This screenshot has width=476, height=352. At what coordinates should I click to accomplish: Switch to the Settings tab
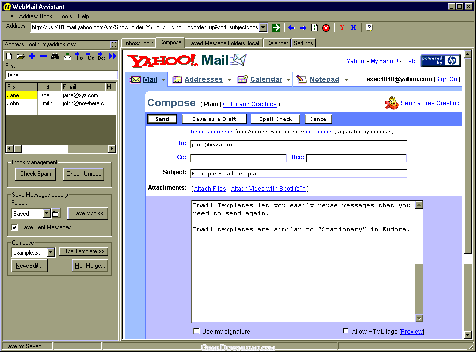click(x=303, y=43)
